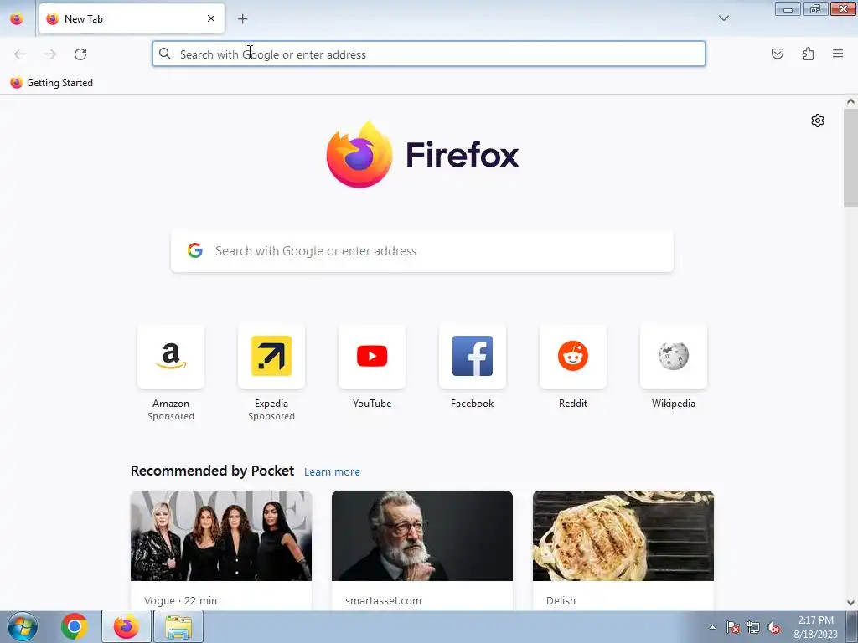
Task: Open the smartasset.com article thumbnail
Action: 422,536
